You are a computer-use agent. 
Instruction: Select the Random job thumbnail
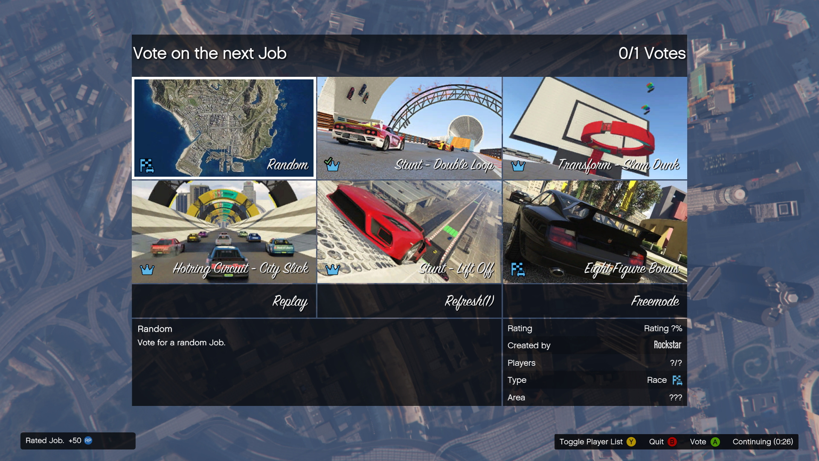(224, 128)
